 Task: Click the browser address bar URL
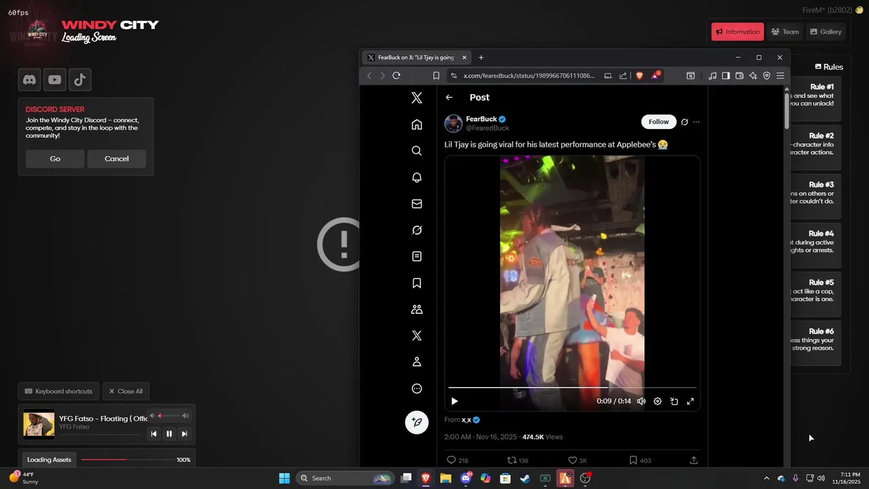click(529, 75)
